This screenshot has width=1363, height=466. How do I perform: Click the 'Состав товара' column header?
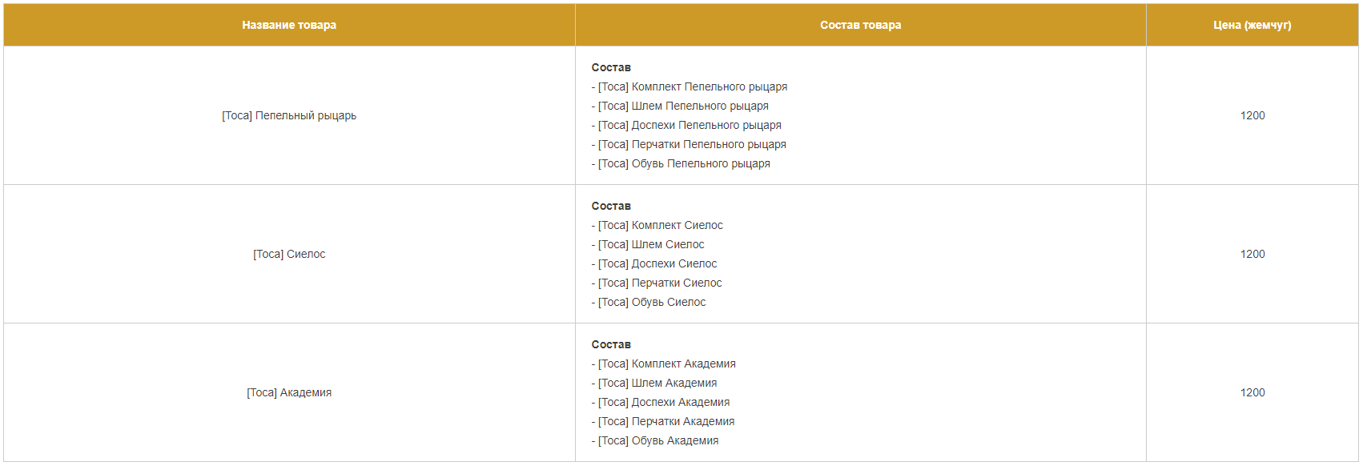860,25
